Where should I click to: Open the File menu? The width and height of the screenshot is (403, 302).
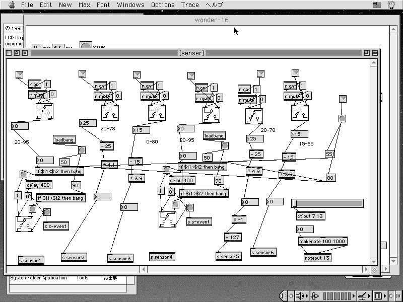pos(27,5)
